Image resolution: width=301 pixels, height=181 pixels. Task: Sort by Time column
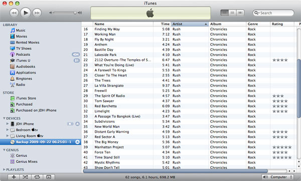pyautogui.click(x=162, y=24)
